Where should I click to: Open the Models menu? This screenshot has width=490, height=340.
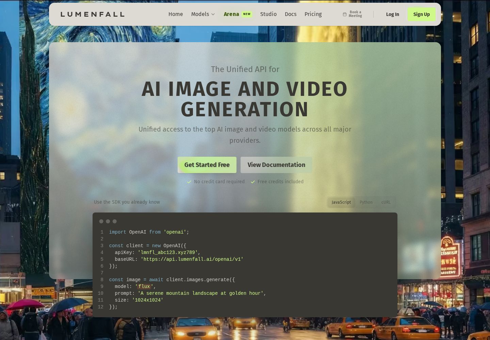click(203, 14)
